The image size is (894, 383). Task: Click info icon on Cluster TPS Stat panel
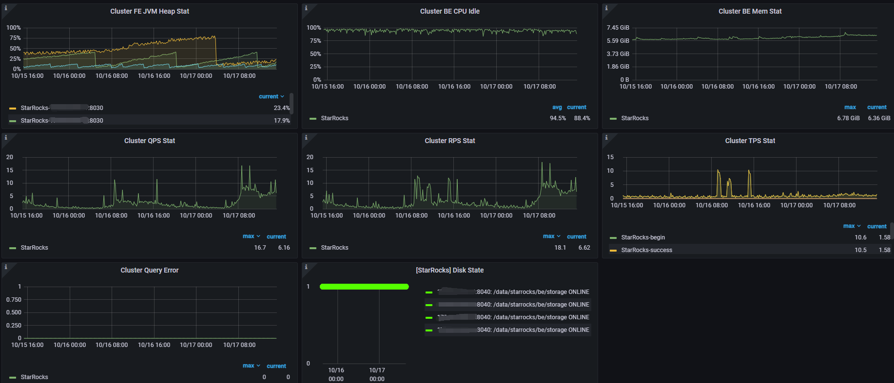click(606, 138)
